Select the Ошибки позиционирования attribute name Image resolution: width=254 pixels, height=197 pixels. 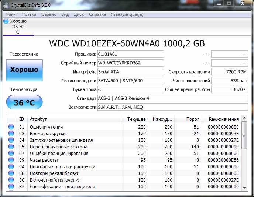[x=59, y=154]
